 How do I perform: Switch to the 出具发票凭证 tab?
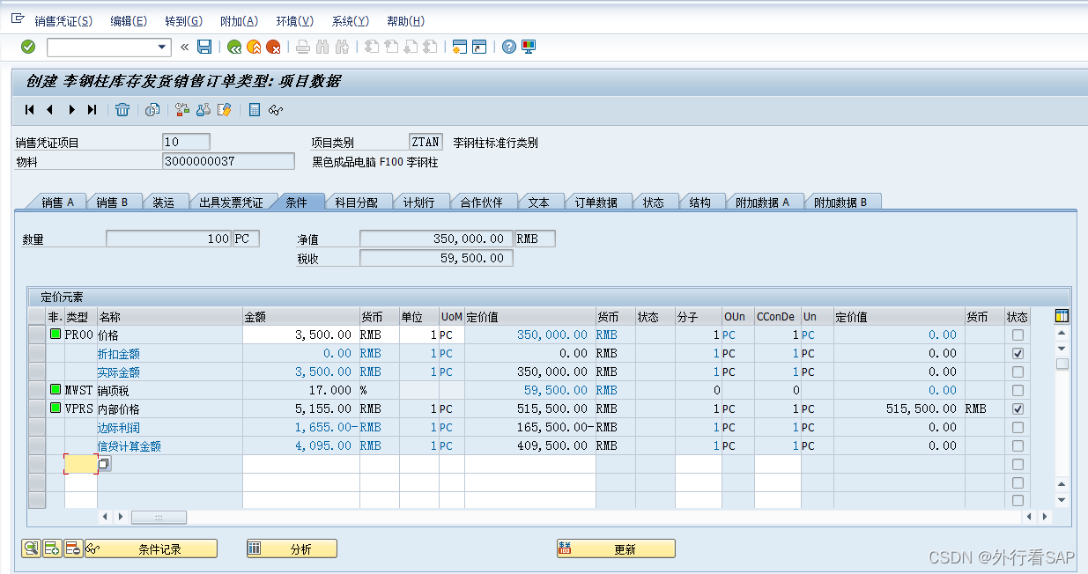pyautogui.click(x=231, y=202)
